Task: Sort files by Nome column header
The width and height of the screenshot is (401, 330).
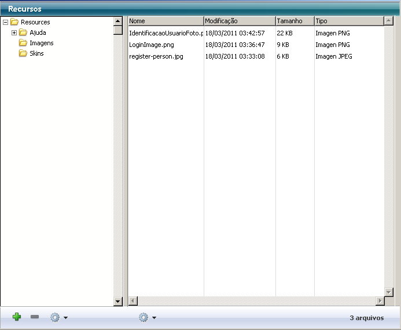Action: (x=165, y=21)
